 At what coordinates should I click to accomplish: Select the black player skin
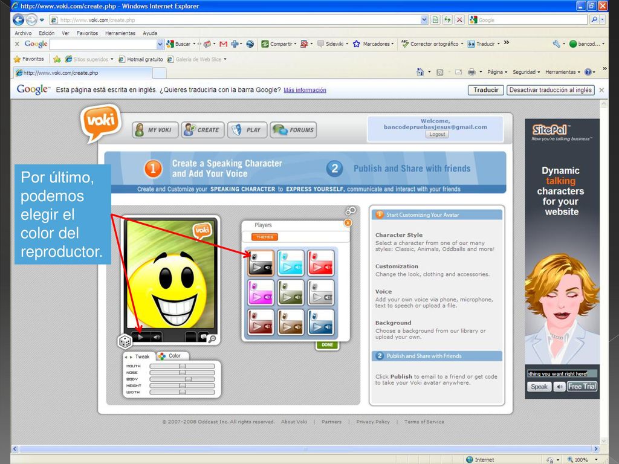point(261,263)
